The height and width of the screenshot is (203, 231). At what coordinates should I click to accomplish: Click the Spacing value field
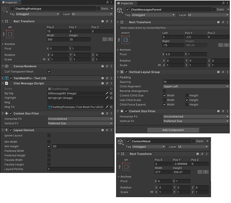point(196,82)
